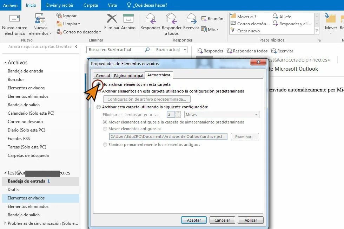Click the Responder envelope icon in ribbon
The width and height of the screenshot is (344, 229).
click(150, 18)
